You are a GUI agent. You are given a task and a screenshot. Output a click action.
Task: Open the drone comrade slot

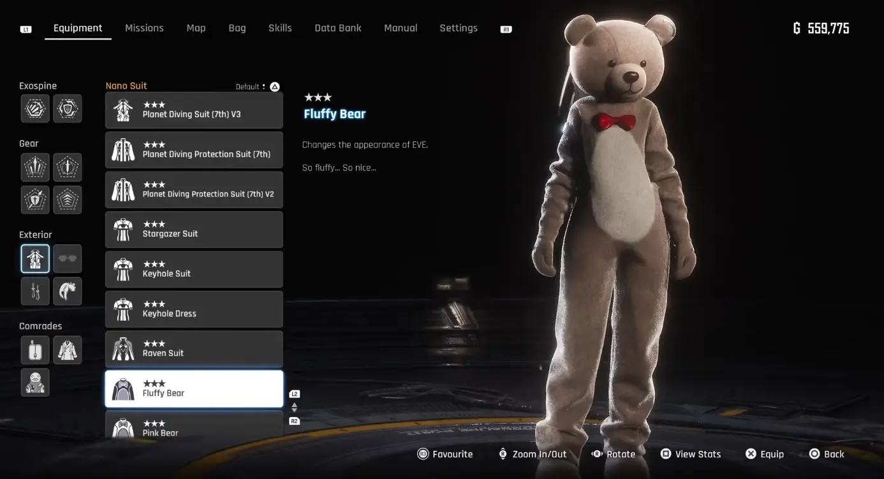tap(35, 350)
